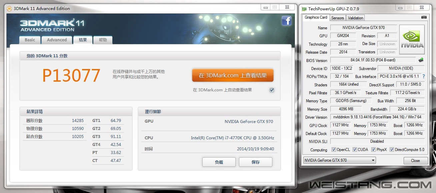Click the 物理分數 value 10590
Screen dimensions: 436x193
pyautogui.click(x=78, y=129)
